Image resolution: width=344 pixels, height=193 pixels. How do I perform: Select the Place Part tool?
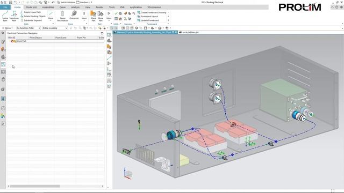click(x=94, y=16)
